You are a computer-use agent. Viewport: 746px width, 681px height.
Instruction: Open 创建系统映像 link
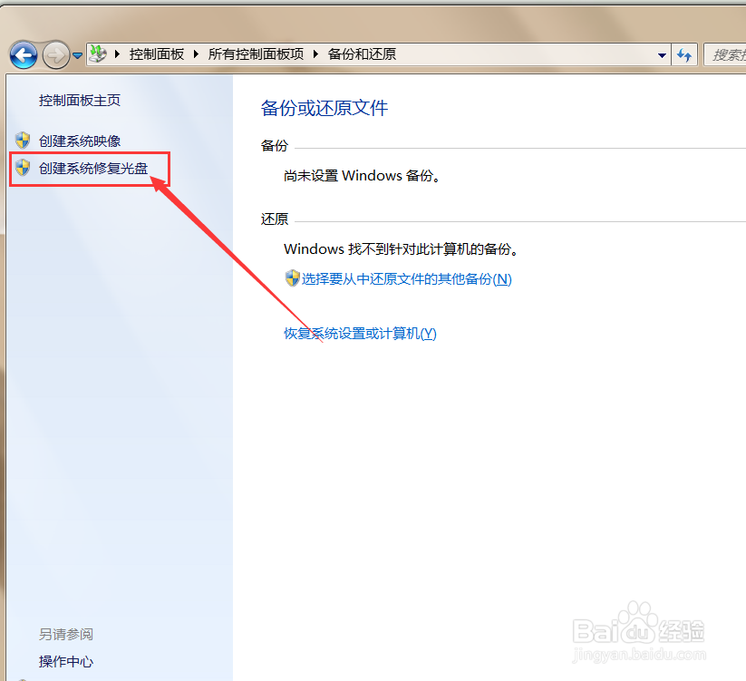click(x=80, y=141)
